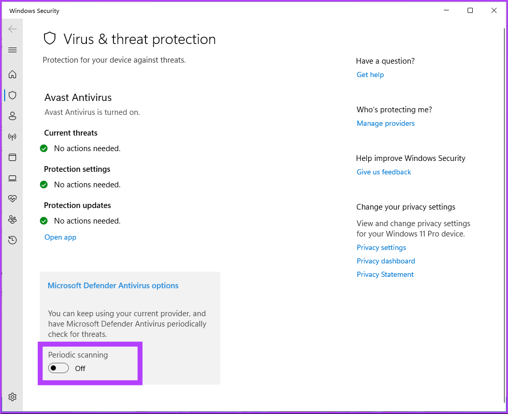The height and width of the screenshot is (414, 508).
Task: Turn on the Periodic scanning toggle
Action: [x=59, y=368]
